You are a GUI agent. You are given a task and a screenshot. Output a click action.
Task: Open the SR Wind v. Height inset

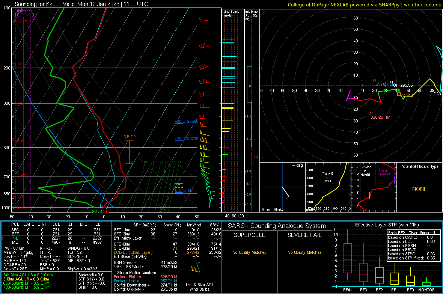[x=374, y=187]
